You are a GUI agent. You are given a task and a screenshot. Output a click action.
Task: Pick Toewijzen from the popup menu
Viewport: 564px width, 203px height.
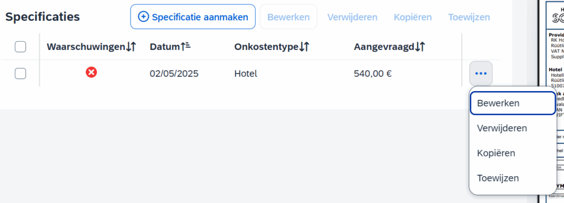coord(513,178)
